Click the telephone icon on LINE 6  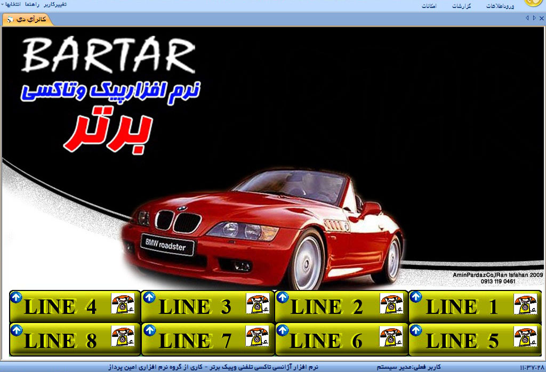391,336
